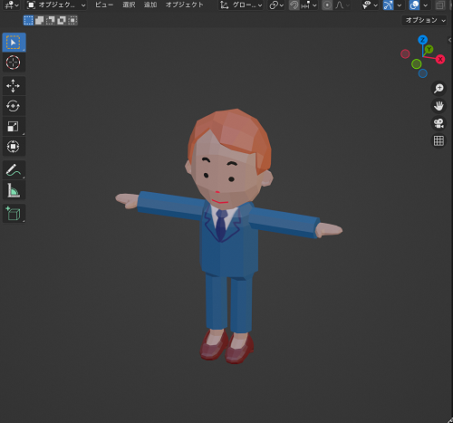Toggle the snap magnet icon
The image size is (453, 423).
(x=294, y=5)
